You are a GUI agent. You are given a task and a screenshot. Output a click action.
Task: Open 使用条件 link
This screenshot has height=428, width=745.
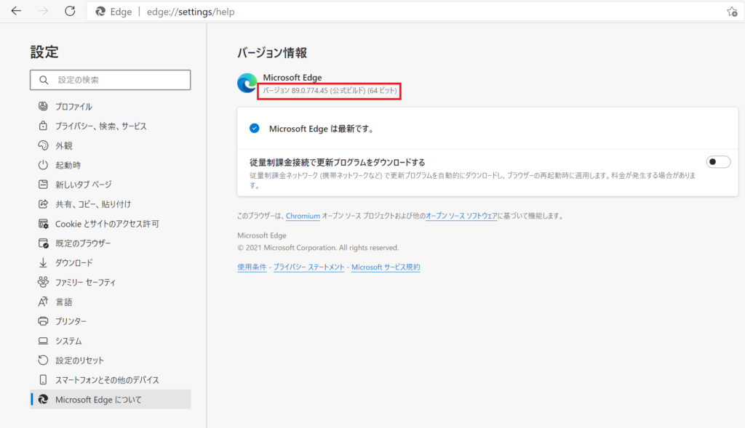(x=252, y=267)
